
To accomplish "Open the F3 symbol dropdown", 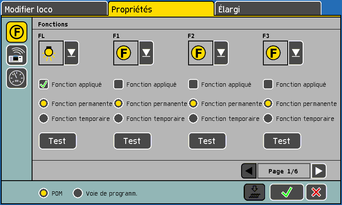I will pyautogui.click(x=296, y=53).
